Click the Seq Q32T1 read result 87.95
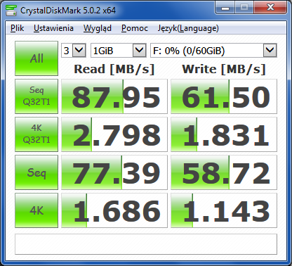Viewport: 292px width, 266px height. [x=114, y=96]
